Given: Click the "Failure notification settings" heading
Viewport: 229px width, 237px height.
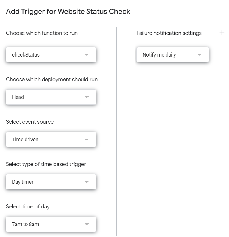Looking at the screenshot, I should (169, 33).
